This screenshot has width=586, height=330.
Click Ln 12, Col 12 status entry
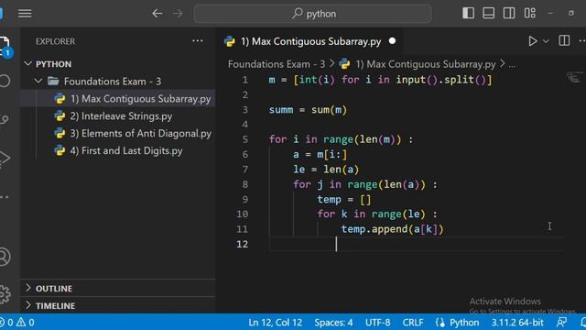click(x=275, y=322)
